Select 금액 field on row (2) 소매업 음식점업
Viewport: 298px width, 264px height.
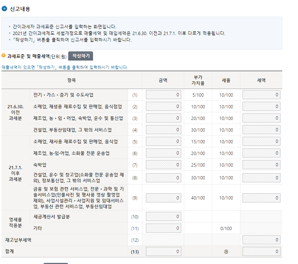163,106
